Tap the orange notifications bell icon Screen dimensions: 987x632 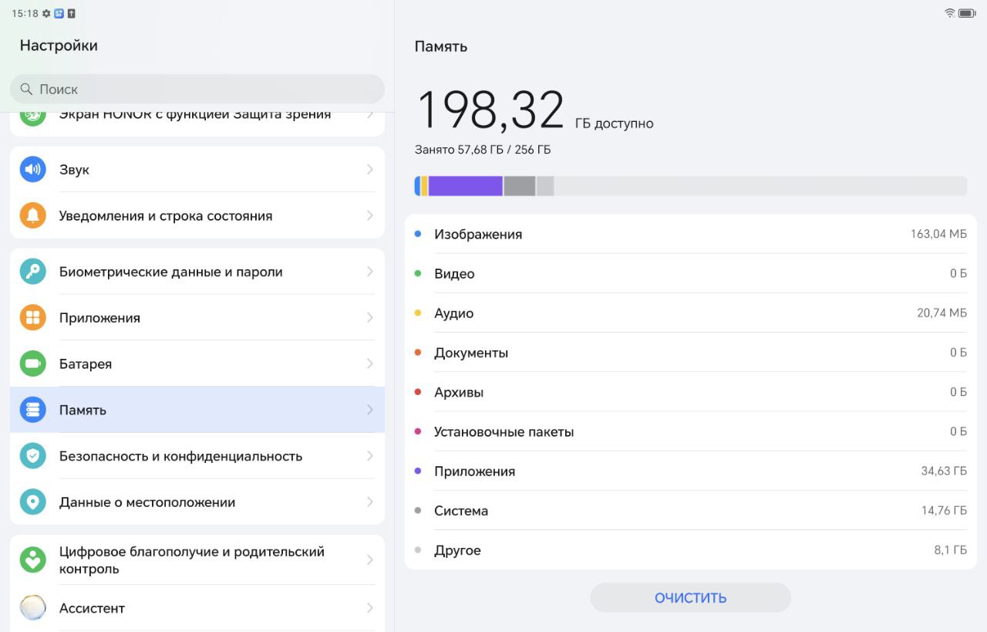[x=32, y=215]
